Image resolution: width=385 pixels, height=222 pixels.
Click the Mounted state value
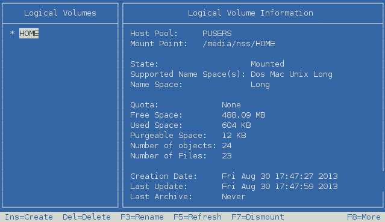[268, 64]
